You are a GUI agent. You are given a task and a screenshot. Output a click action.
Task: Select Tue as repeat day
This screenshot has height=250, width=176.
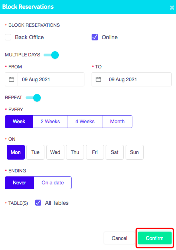(x=35, y=152)
